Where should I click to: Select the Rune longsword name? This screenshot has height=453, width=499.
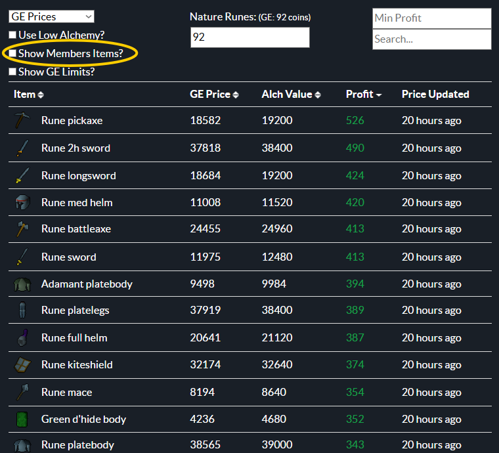point(79,175)
